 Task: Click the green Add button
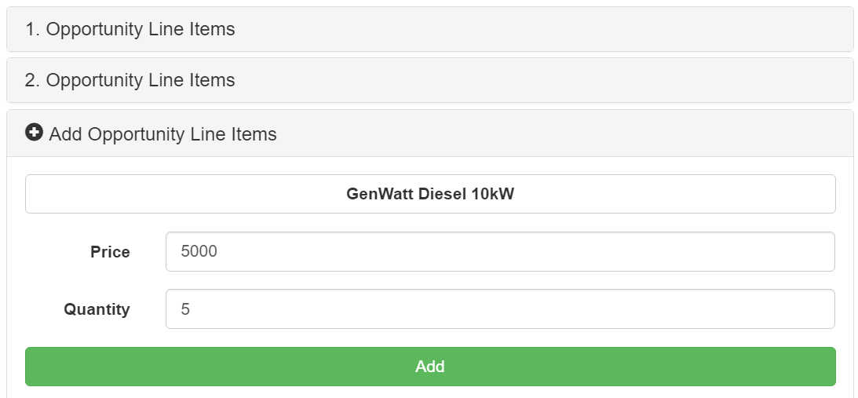430,367
